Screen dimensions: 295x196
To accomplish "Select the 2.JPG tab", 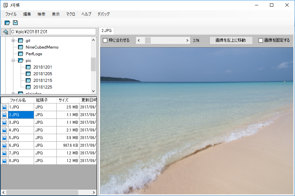I will (107, 31).
